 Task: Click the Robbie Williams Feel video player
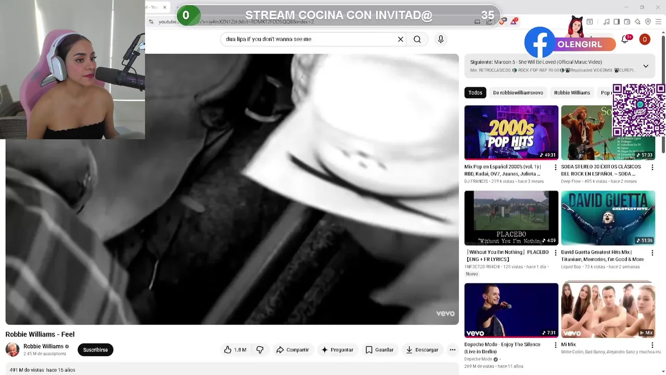(x=232, y=189)
